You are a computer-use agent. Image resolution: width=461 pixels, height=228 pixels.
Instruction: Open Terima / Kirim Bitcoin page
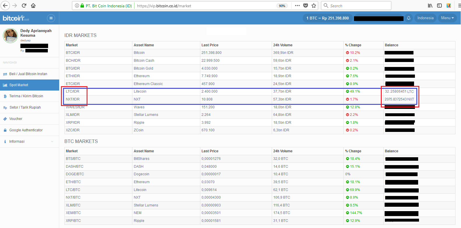[29, 96]
